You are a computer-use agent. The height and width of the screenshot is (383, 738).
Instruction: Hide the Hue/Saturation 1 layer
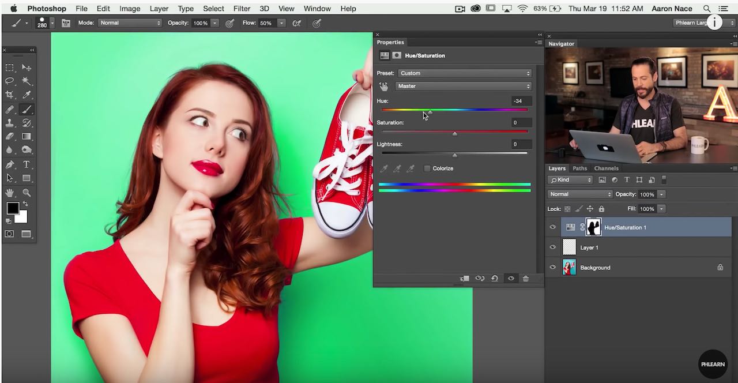pyautogui.click(x=552, y=227)
